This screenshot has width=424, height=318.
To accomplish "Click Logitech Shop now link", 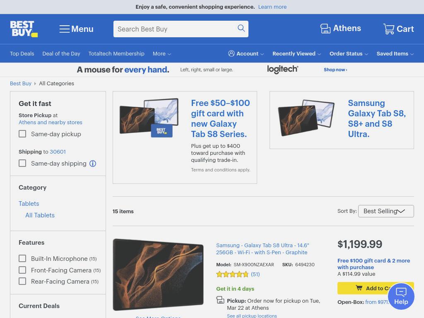I will [x=335, y=70].
